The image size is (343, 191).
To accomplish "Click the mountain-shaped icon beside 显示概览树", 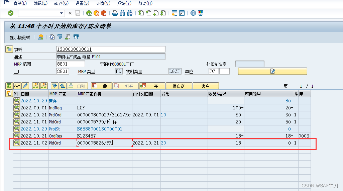I will tap(41, 37).
